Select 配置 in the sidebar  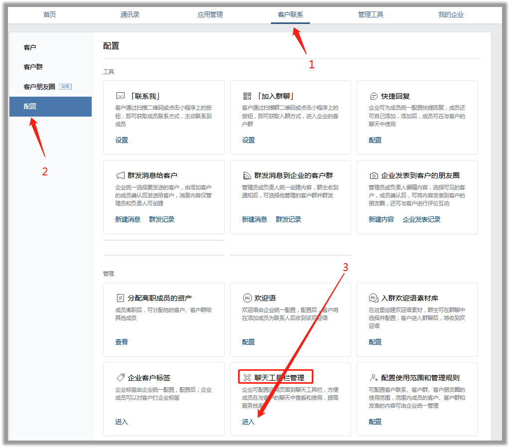[x=50, y=106]
